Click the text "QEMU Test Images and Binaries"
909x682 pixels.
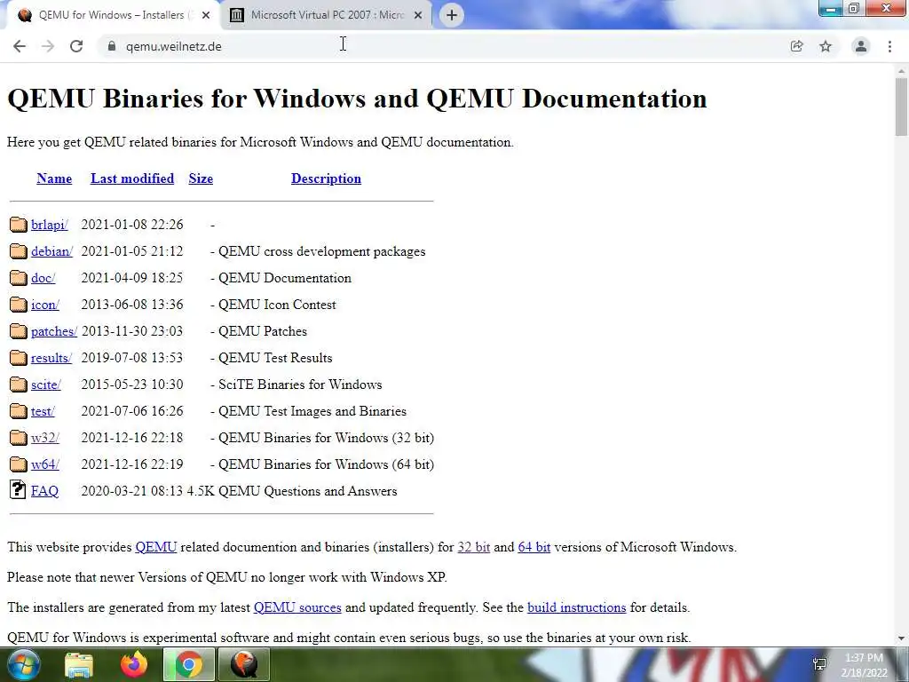(x=312, y=411)
